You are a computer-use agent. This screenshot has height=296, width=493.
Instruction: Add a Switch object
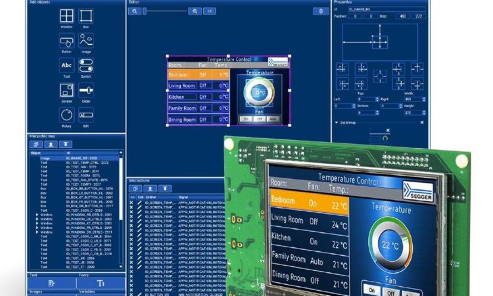coord(86,66)
